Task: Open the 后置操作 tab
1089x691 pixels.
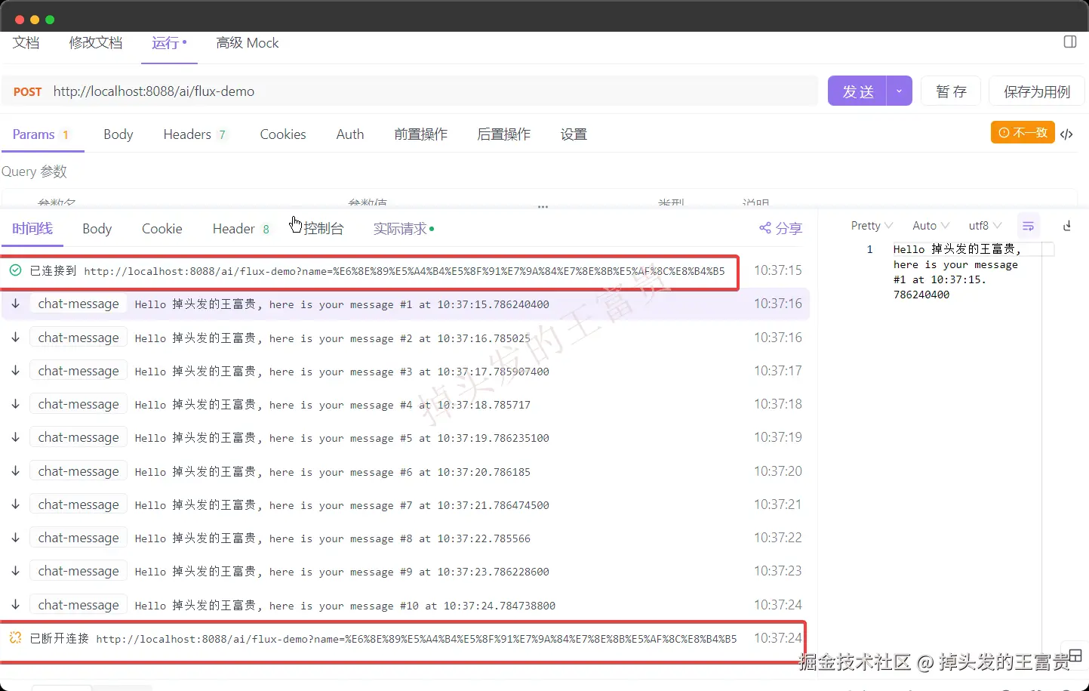Action: pos(504,134)
